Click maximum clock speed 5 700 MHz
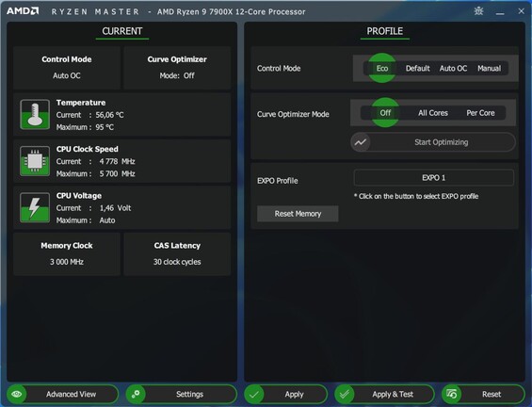The height and width of the screenshot is (407, 532). click(x=117, y=173)
